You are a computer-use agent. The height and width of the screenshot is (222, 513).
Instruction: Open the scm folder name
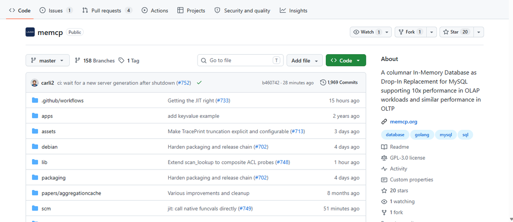[46, 208]
